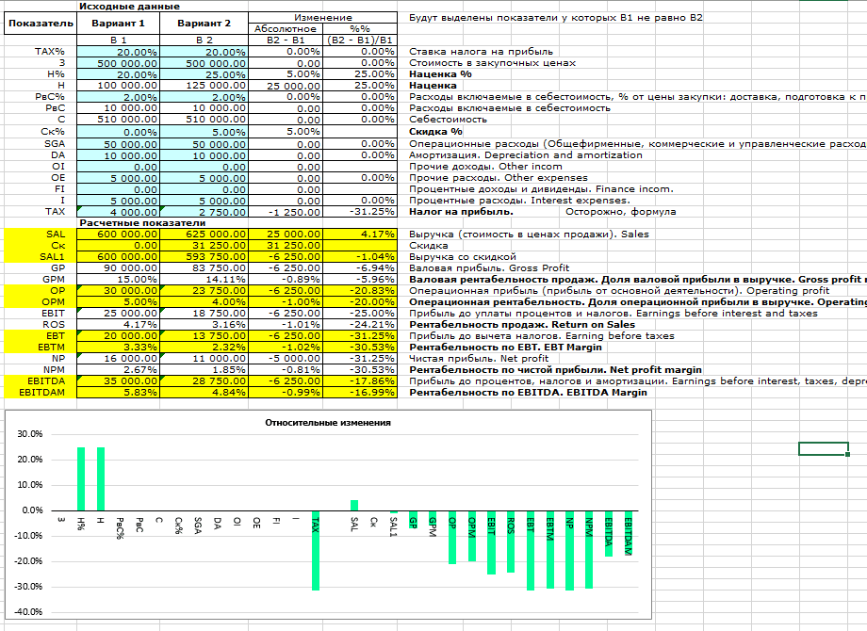Image resolution: width=867 pixels, height=631 pixels.
Task: Select the Вариант 1 header cell
Action: point(119,24)
